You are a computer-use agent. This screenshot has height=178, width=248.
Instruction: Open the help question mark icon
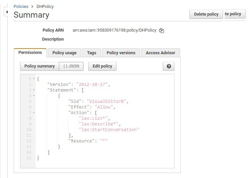pos(169,66)
